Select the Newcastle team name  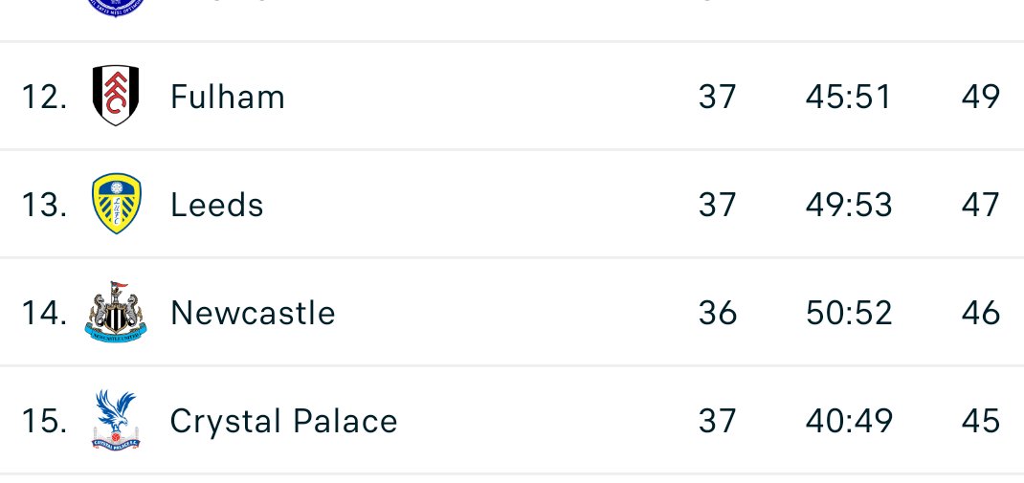[253, 313]
